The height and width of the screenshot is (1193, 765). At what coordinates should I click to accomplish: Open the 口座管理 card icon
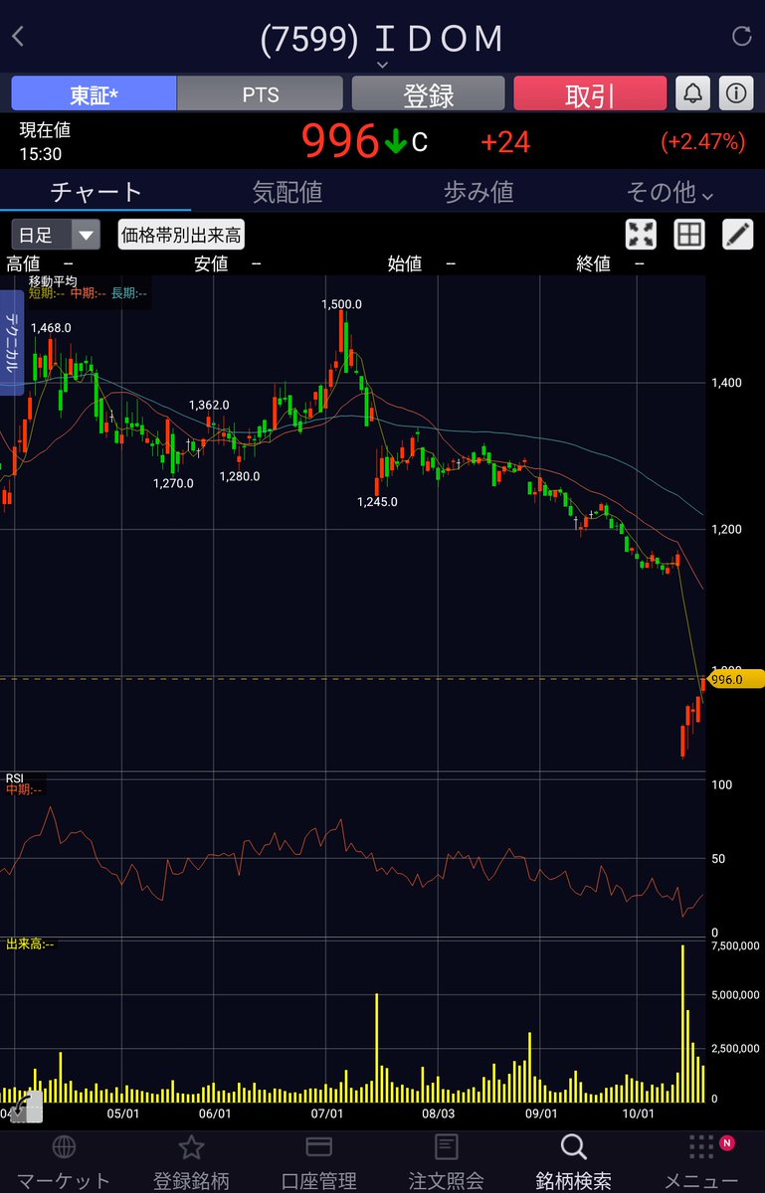click(x=318, y=1146)
